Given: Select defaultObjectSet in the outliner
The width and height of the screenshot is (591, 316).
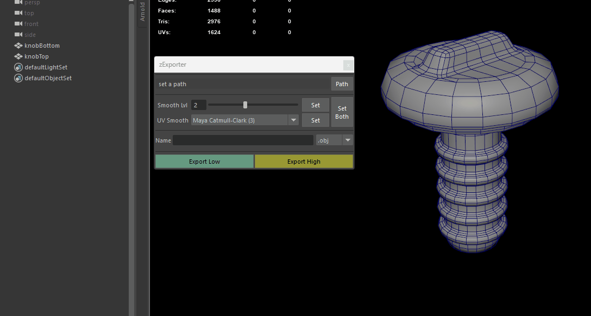Looking at the screenshot, I should pos(48,78).
